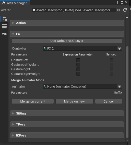Open the WD write defaults sidebar tab
The width and height of the screenshot is (131, 145).
click(5, 34)
